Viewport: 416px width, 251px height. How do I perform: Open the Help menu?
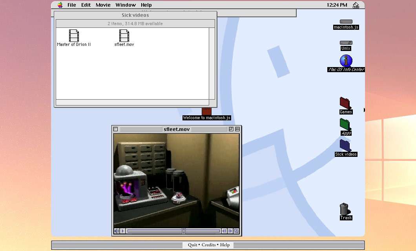point(146,5)
